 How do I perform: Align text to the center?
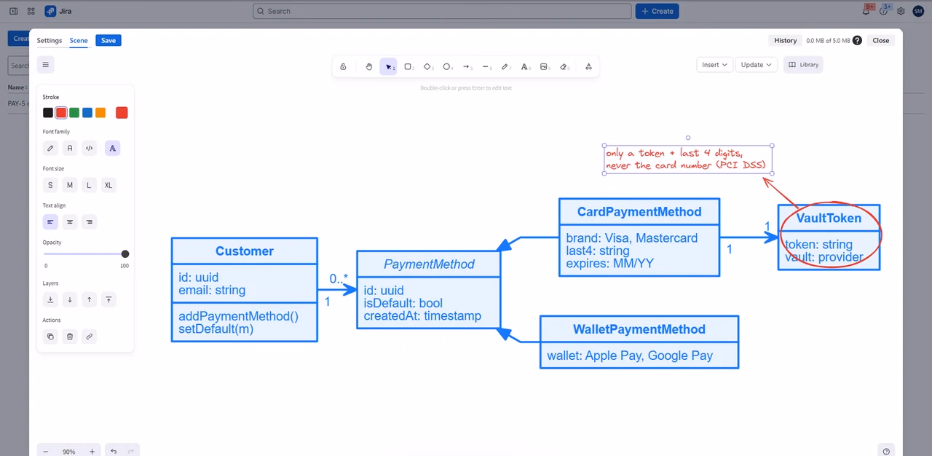tap(70, 222)
